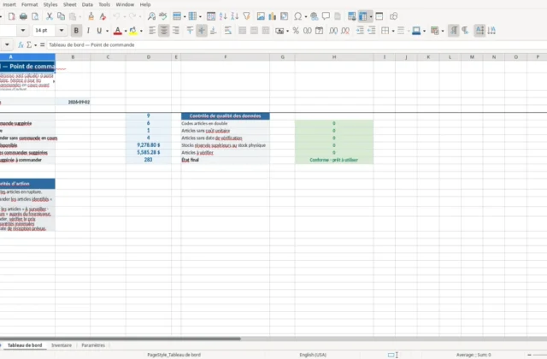Open the Format menu
The width and height of the screenshot is (547, 359).
pos(29,4)
